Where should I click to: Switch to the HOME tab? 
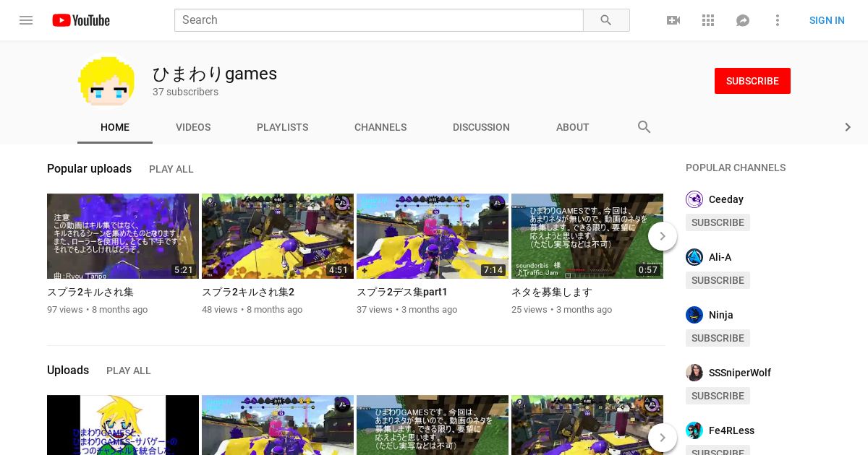point(115,127)
